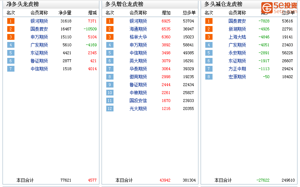Click the change value -10509
Viewport: 300px width, 187px height.
tap(90, 29)
